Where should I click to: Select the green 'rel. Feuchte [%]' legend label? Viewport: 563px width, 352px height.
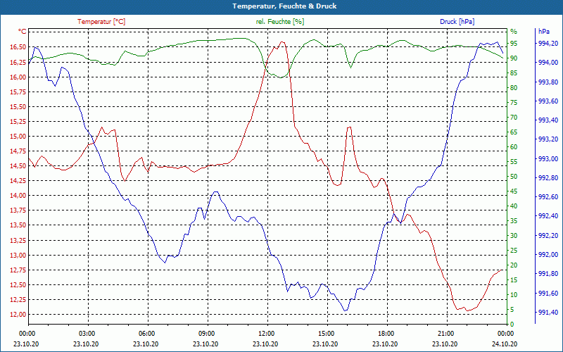pyautogui.click(x=280, y=22)
